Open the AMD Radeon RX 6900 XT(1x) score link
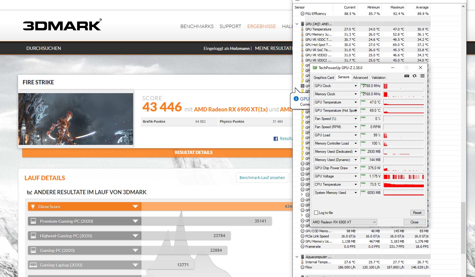 (231, 109)
